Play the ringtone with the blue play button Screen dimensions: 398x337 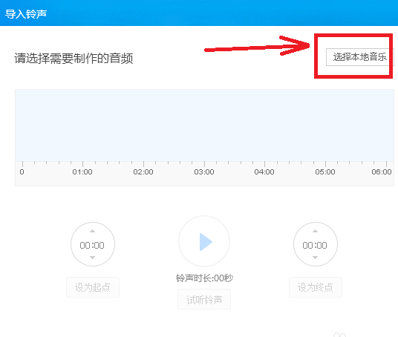click(x=204, y=241)
